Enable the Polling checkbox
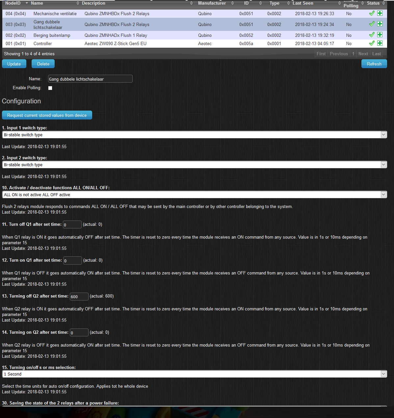This screenshot has width=394, height=418. (50, 88)
